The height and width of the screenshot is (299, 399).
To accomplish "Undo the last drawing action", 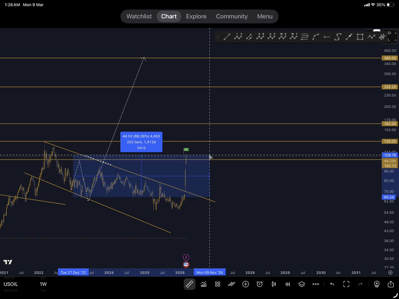I will point(332,284).
